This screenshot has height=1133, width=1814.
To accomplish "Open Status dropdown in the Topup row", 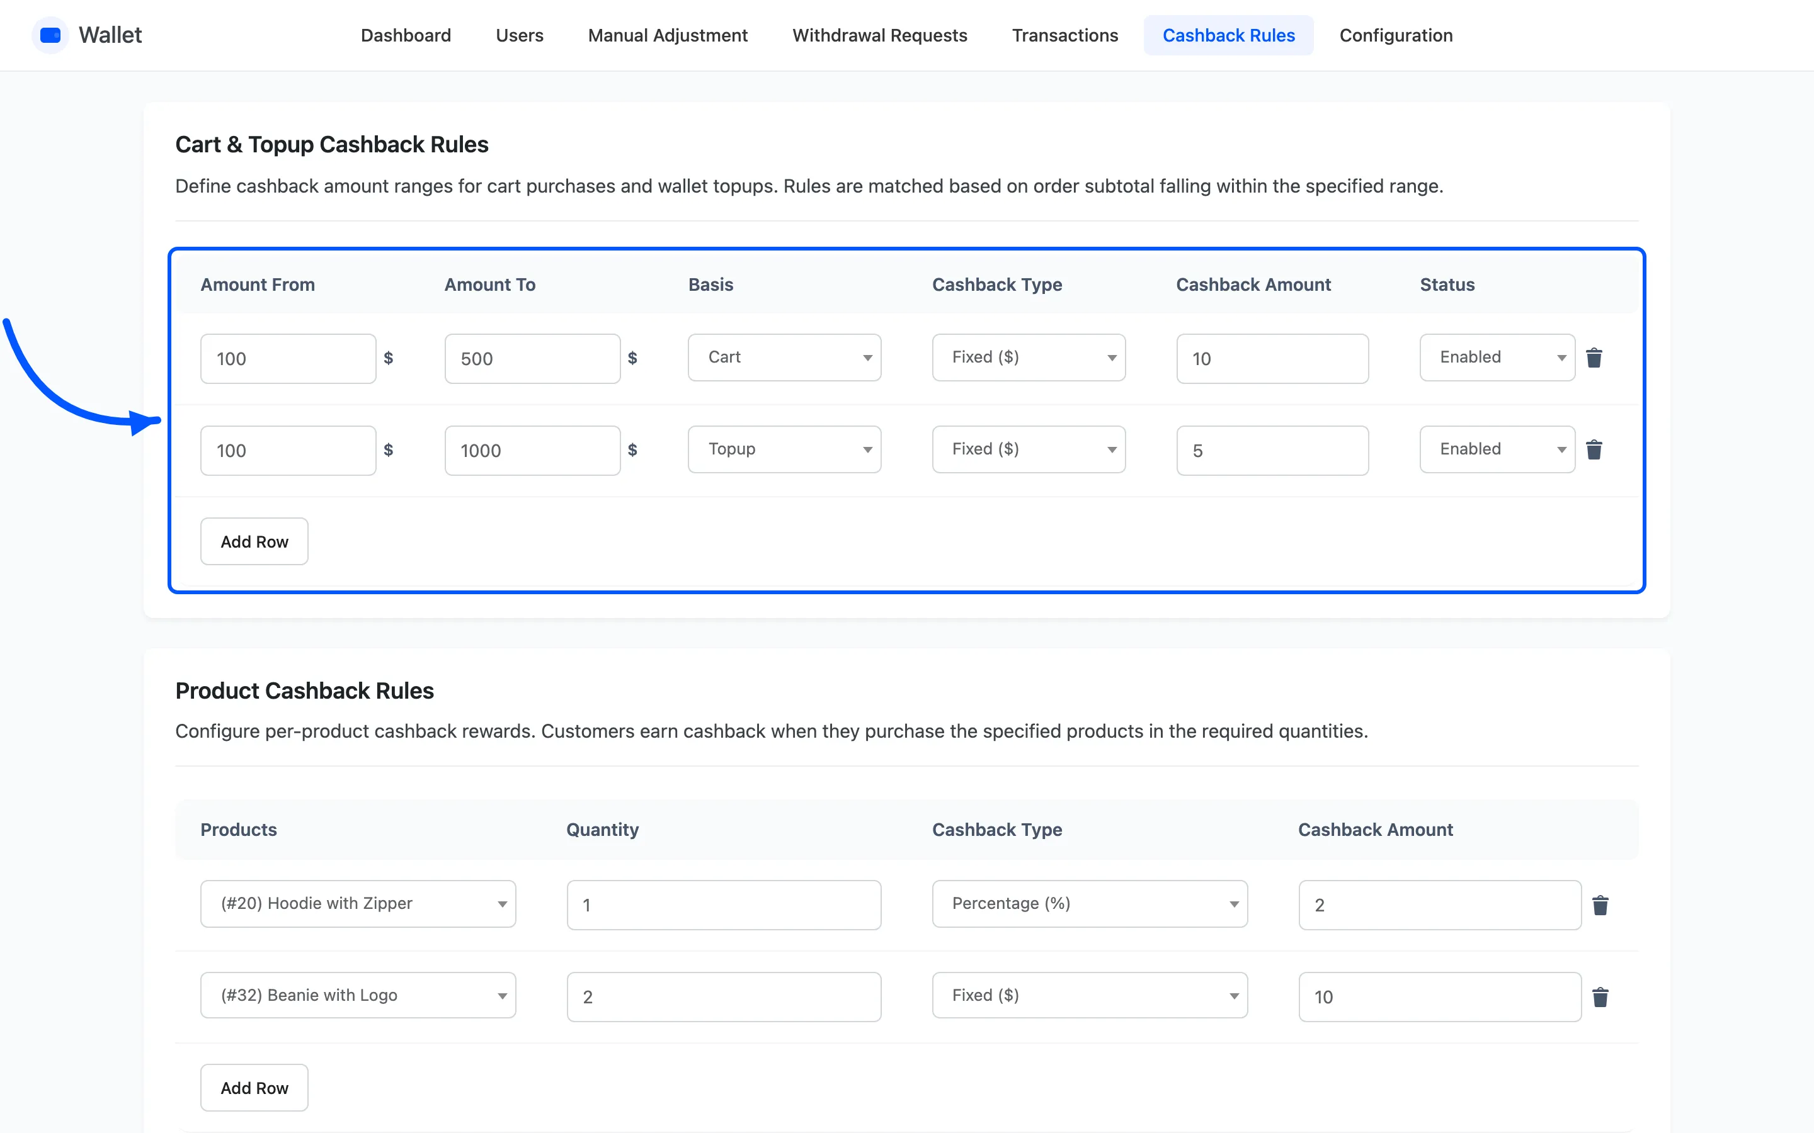I will 1497,449.
